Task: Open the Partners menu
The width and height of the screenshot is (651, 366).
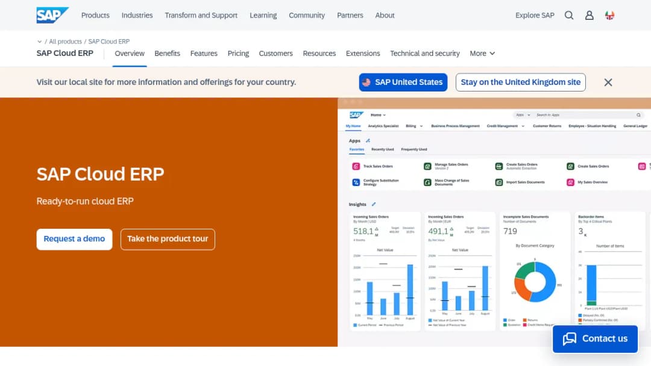Action: (x=350, y=15)
